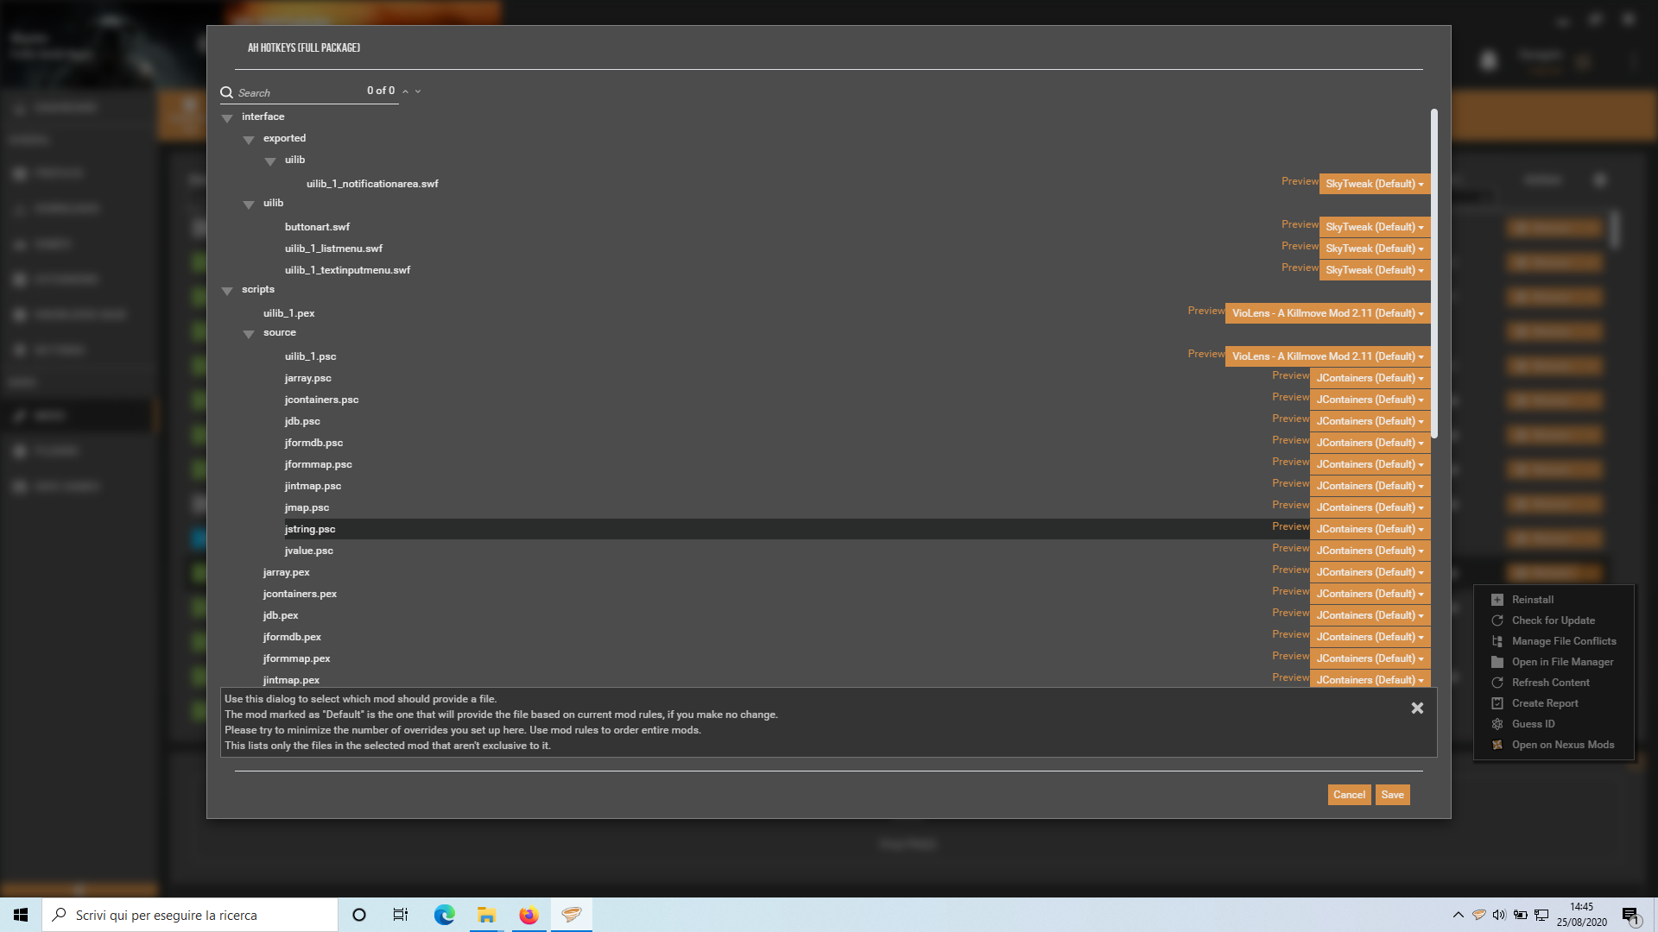This screenshot has width=1658, height=932.
Task: Open Windows Start menu
Action: (x=21, y=915)
